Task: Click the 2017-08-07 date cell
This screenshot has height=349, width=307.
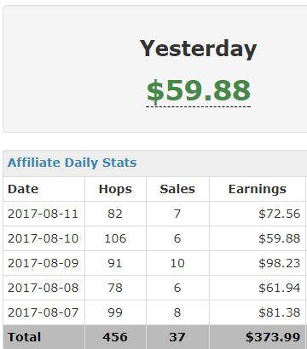Action: [43, 312]
